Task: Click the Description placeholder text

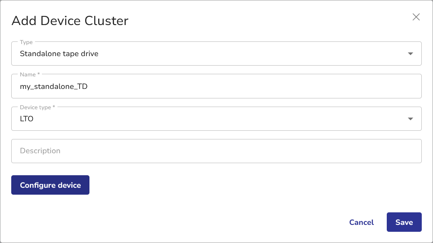Action: click(x=40, y=151)
